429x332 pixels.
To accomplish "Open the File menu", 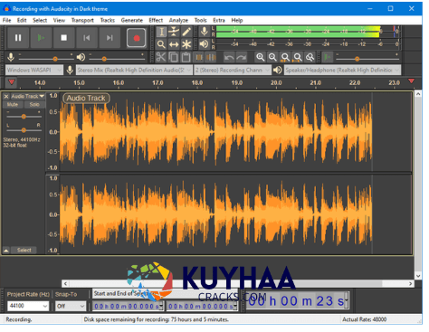I will pos(7,20).
